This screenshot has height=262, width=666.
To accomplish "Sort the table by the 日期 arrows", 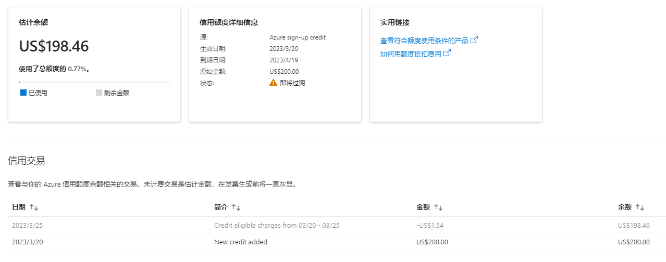I will (x=34, y=207).
